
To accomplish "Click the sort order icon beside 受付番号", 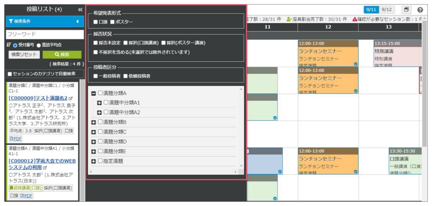I will click(9, 45).
